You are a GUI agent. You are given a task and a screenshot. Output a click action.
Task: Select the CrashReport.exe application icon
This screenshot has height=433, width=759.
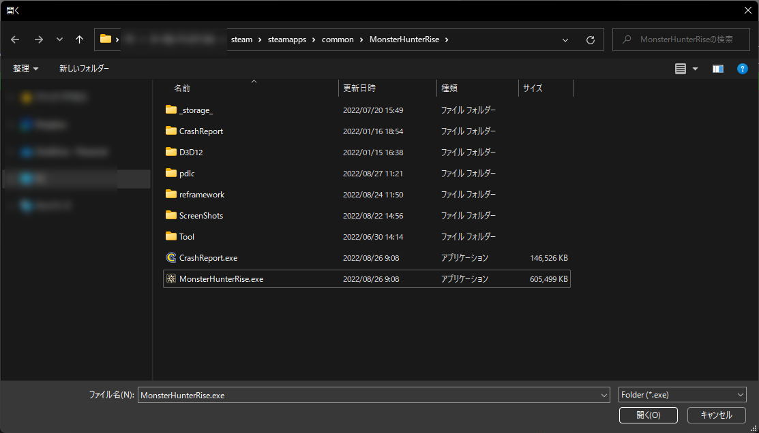[x=171, y=257]
